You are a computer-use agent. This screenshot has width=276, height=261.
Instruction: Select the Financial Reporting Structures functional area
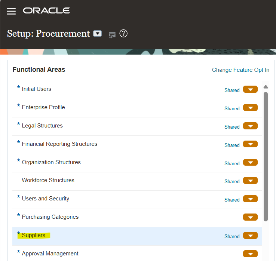coord(59,144)
